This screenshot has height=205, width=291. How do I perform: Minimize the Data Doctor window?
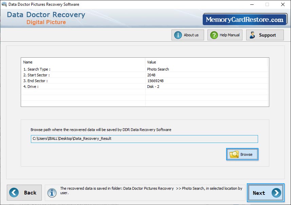tap(252, 4)
